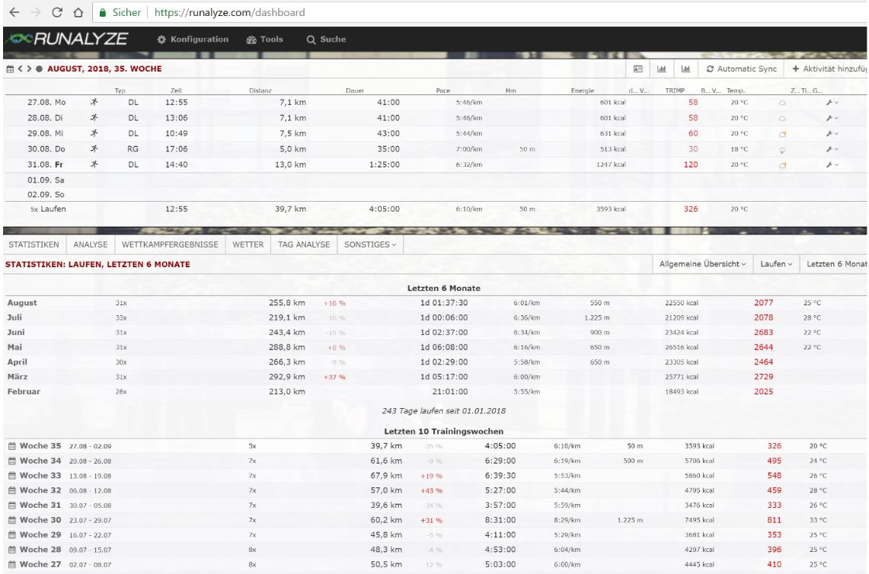Image resolution: width=869 pixels, height=574 pixels.
Task: Switch to the WETTKAMPFERGEBNISSE tab
Action: click(x=170, y=244)
